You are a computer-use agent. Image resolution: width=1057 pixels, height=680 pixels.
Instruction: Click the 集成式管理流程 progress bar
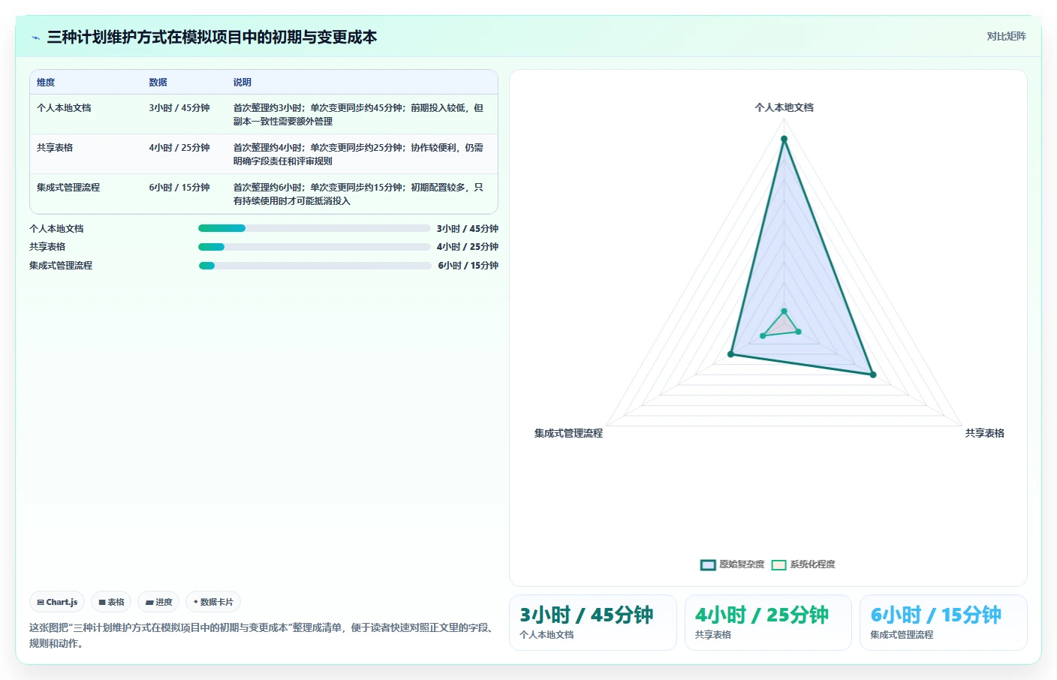[315, 266]
